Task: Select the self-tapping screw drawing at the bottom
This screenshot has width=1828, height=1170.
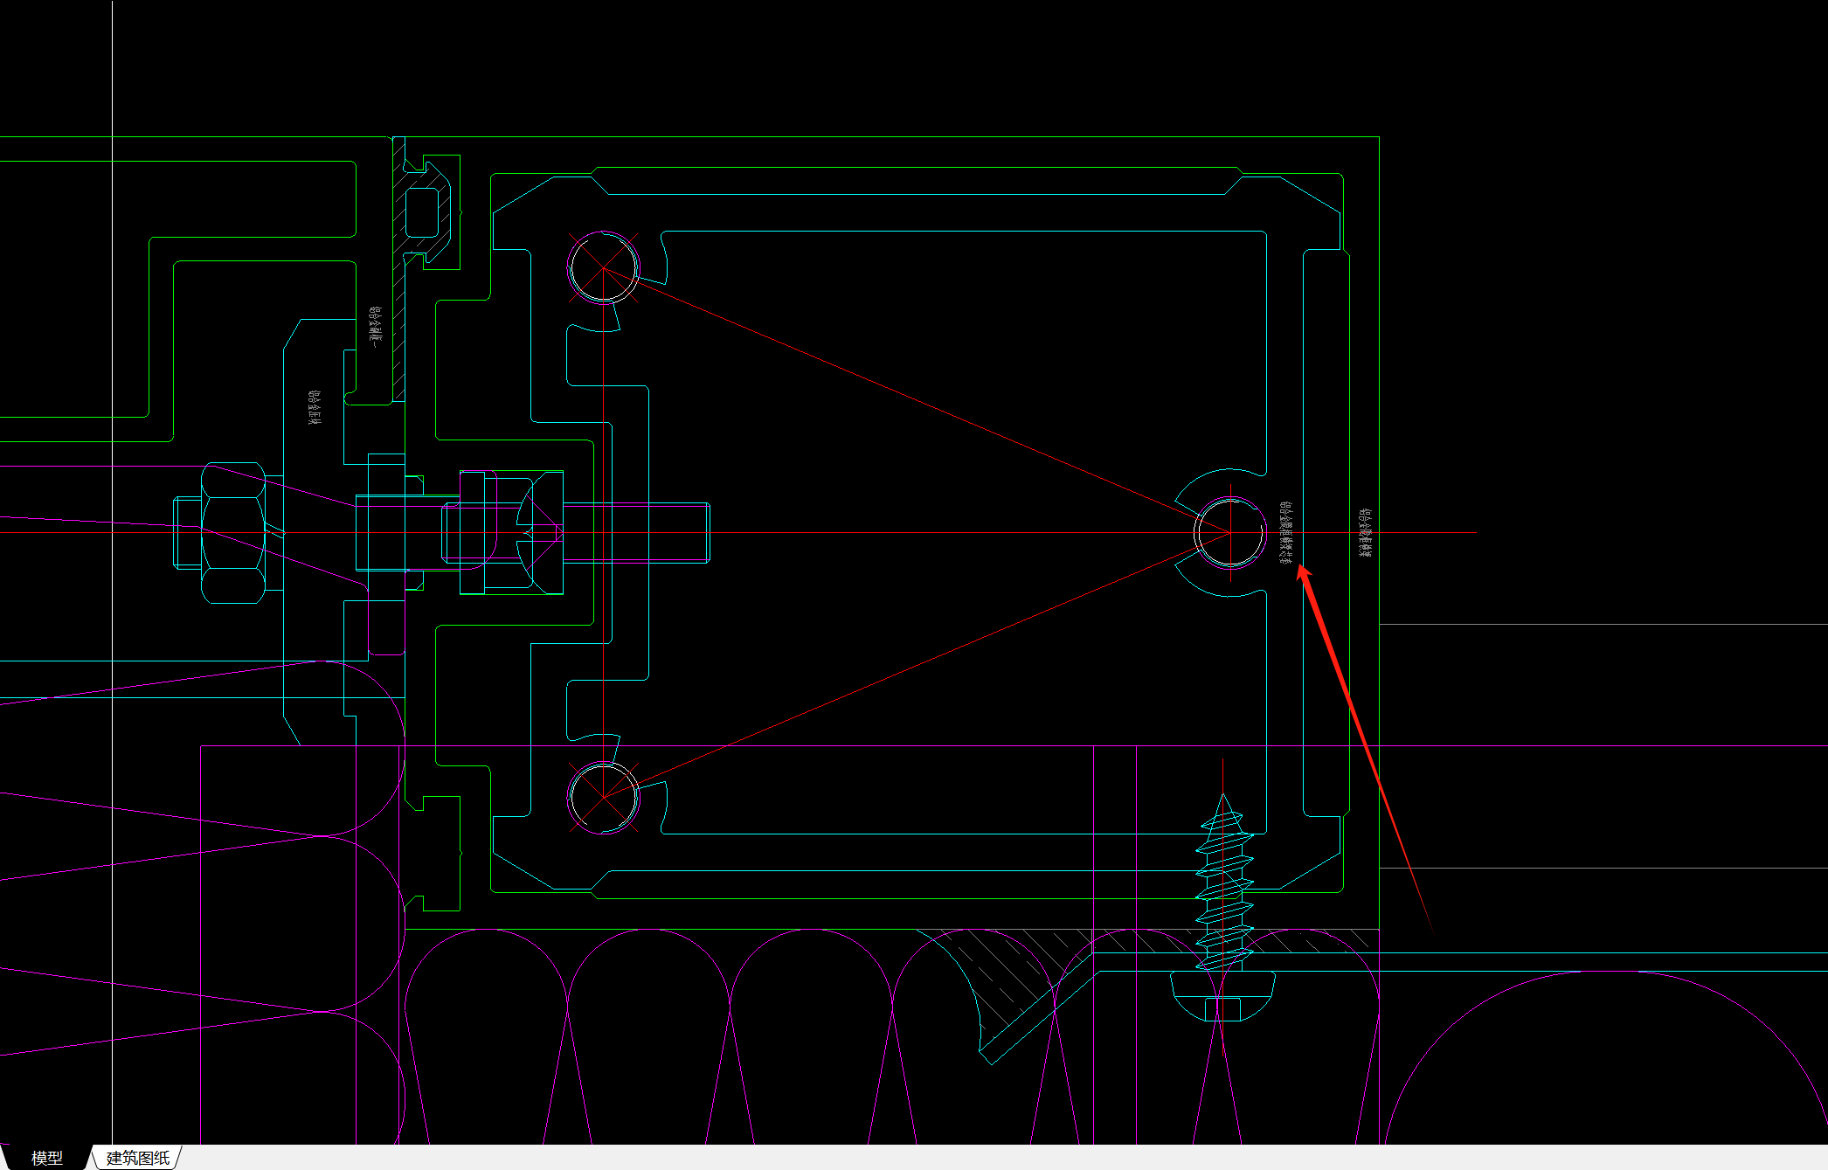Action: click(x=1223, y=907)
